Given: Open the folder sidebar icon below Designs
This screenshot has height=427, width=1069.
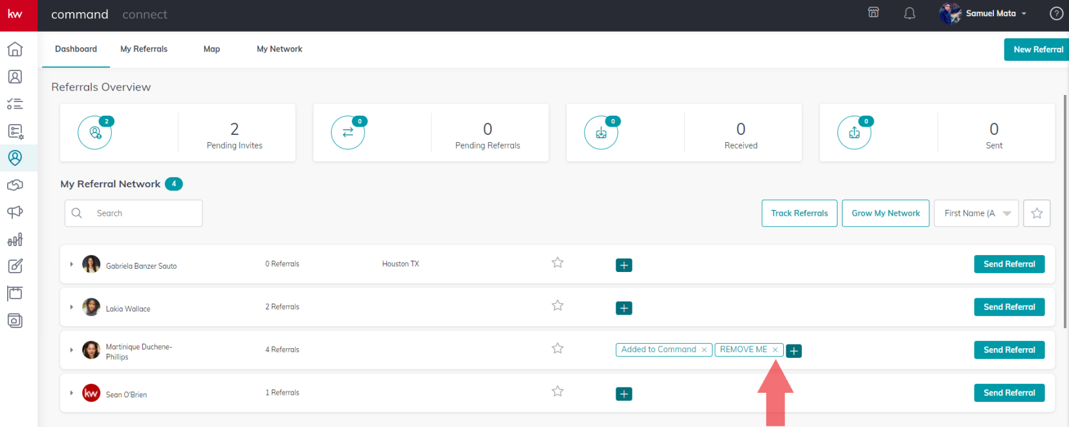Looking at the screenshot, I should (15, 293).
